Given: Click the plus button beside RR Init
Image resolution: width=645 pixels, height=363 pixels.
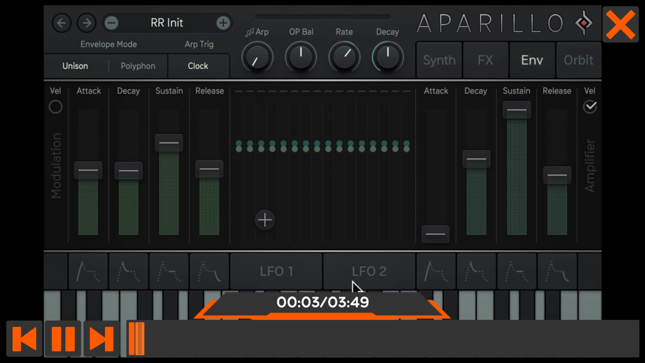Looking at the screenshot, I should pyautogui.click(x=223, y=23).
